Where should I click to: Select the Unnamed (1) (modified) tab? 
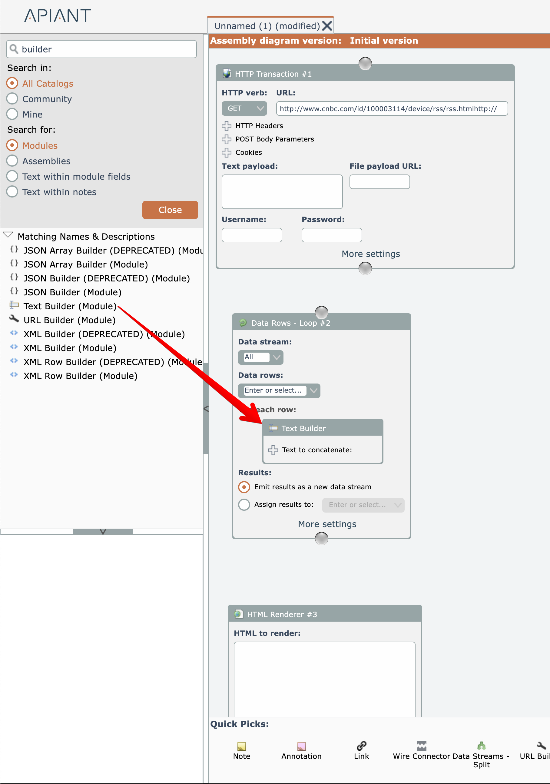267,26
